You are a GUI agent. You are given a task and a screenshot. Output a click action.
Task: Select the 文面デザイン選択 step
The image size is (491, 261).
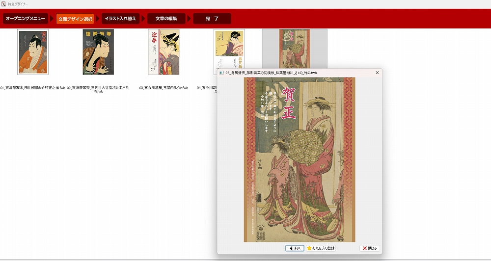pyautogui.click(x=75, y=19)
